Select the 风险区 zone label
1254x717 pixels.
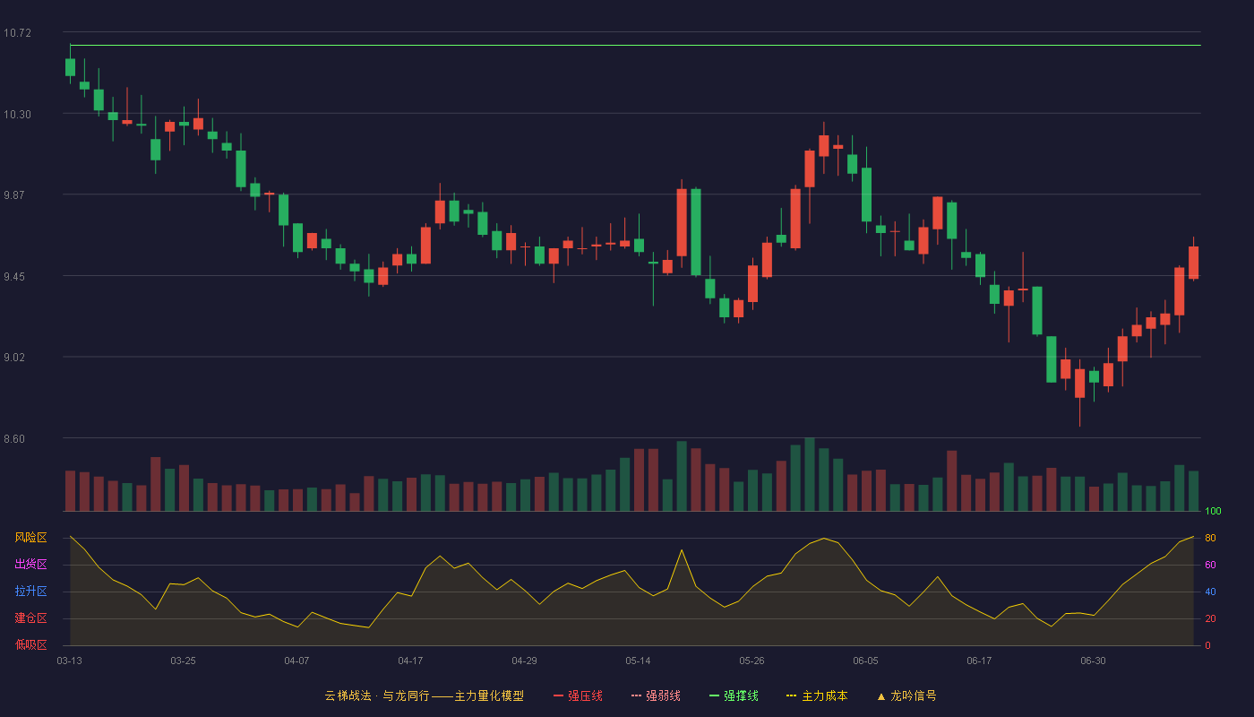[x=30, y=538]
